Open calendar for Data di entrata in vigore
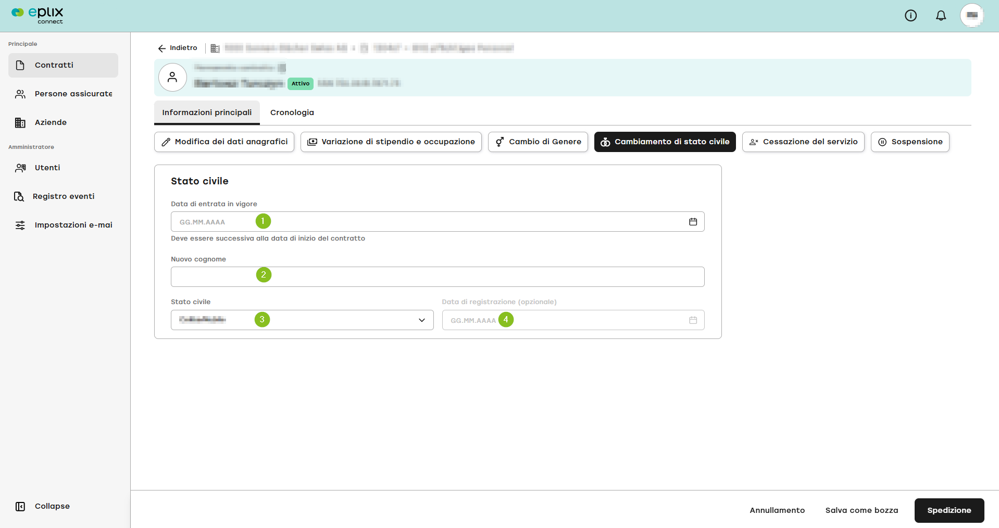 pyautogui.click(x=693, y=222)
